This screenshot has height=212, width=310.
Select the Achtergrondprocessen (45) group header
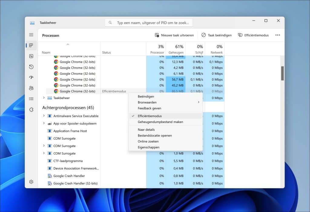tap(68, 108)
